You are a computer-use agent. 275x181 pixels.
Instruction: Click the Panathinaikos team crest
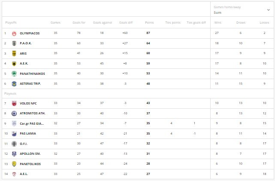[14, 74]
